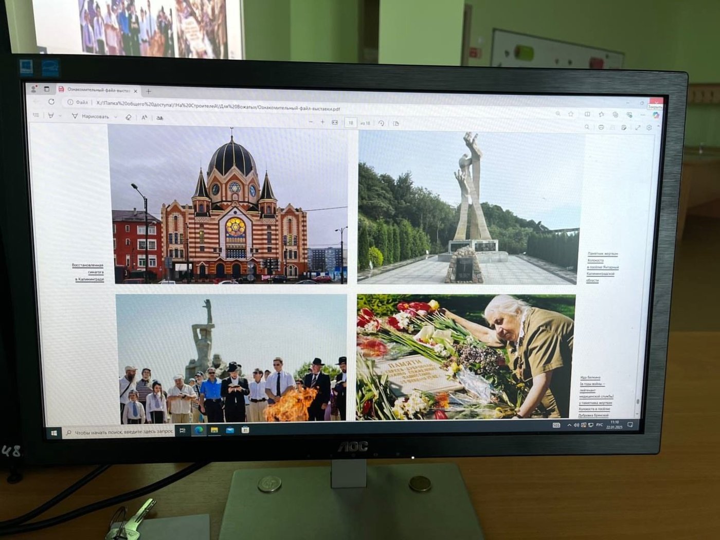The height and width of the screenshot is (540, 720).
Task: Open the volume control in tray
Action: click(576, 425)
